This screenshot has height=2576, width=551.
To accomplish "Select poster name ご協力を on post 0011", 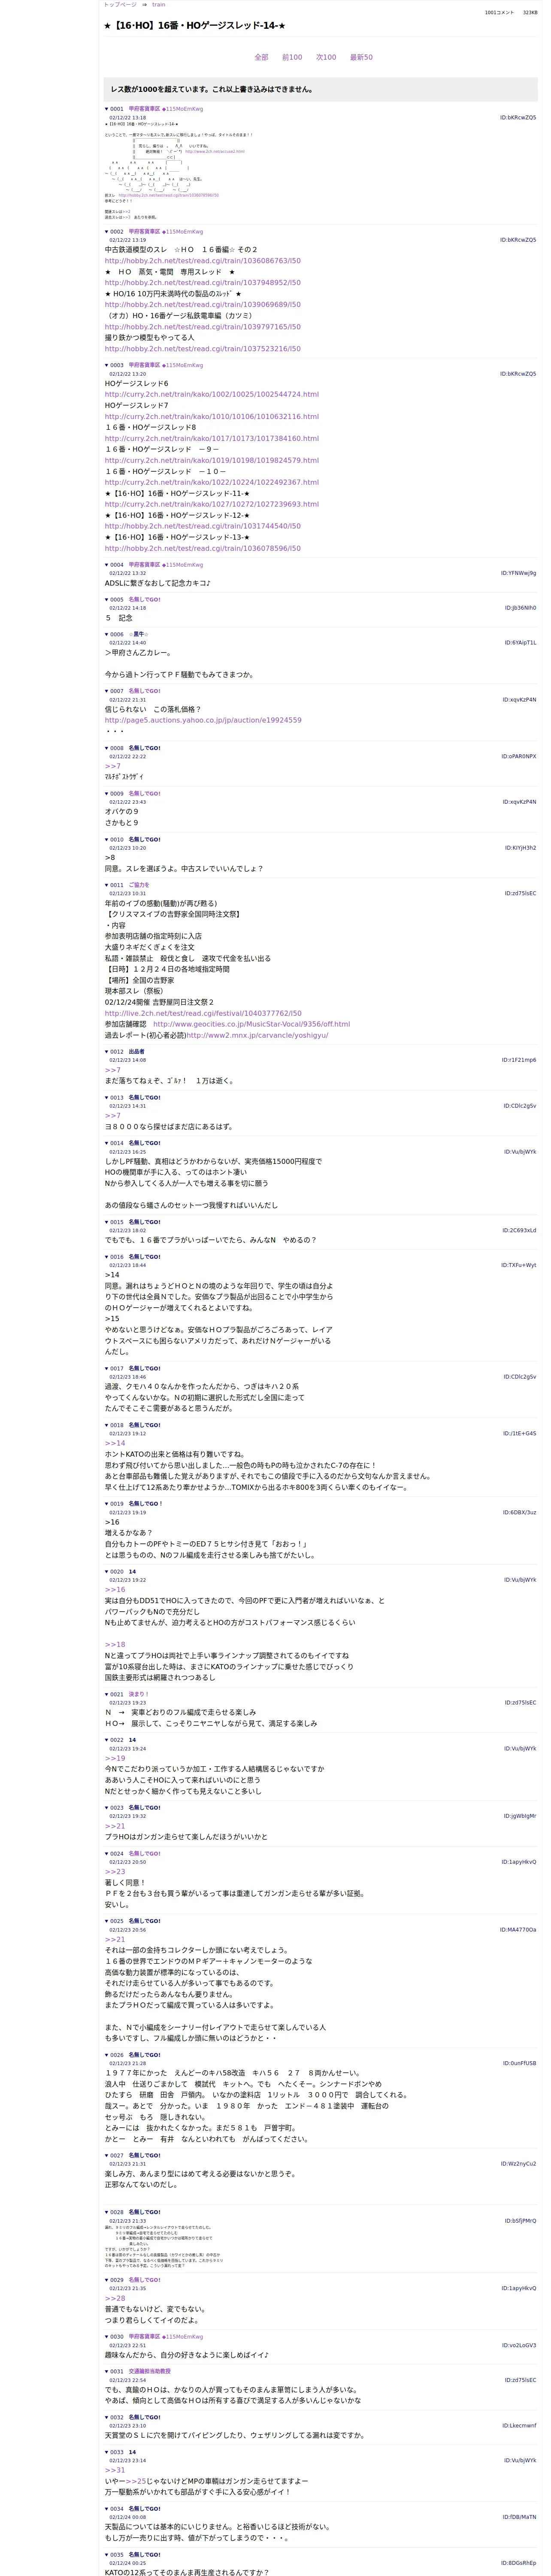I will click(x=138, y=885).
